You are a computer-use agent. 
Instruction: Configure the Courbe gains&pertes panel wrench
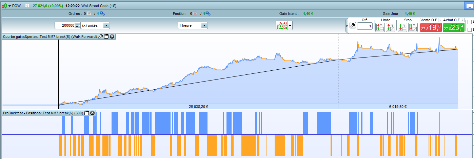point(100,37)
